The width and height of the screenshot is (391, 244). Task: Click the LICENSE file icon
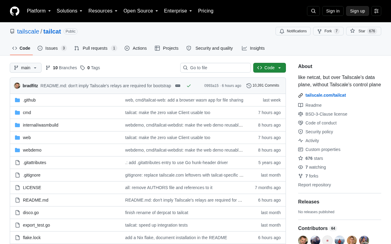[17, 188]
